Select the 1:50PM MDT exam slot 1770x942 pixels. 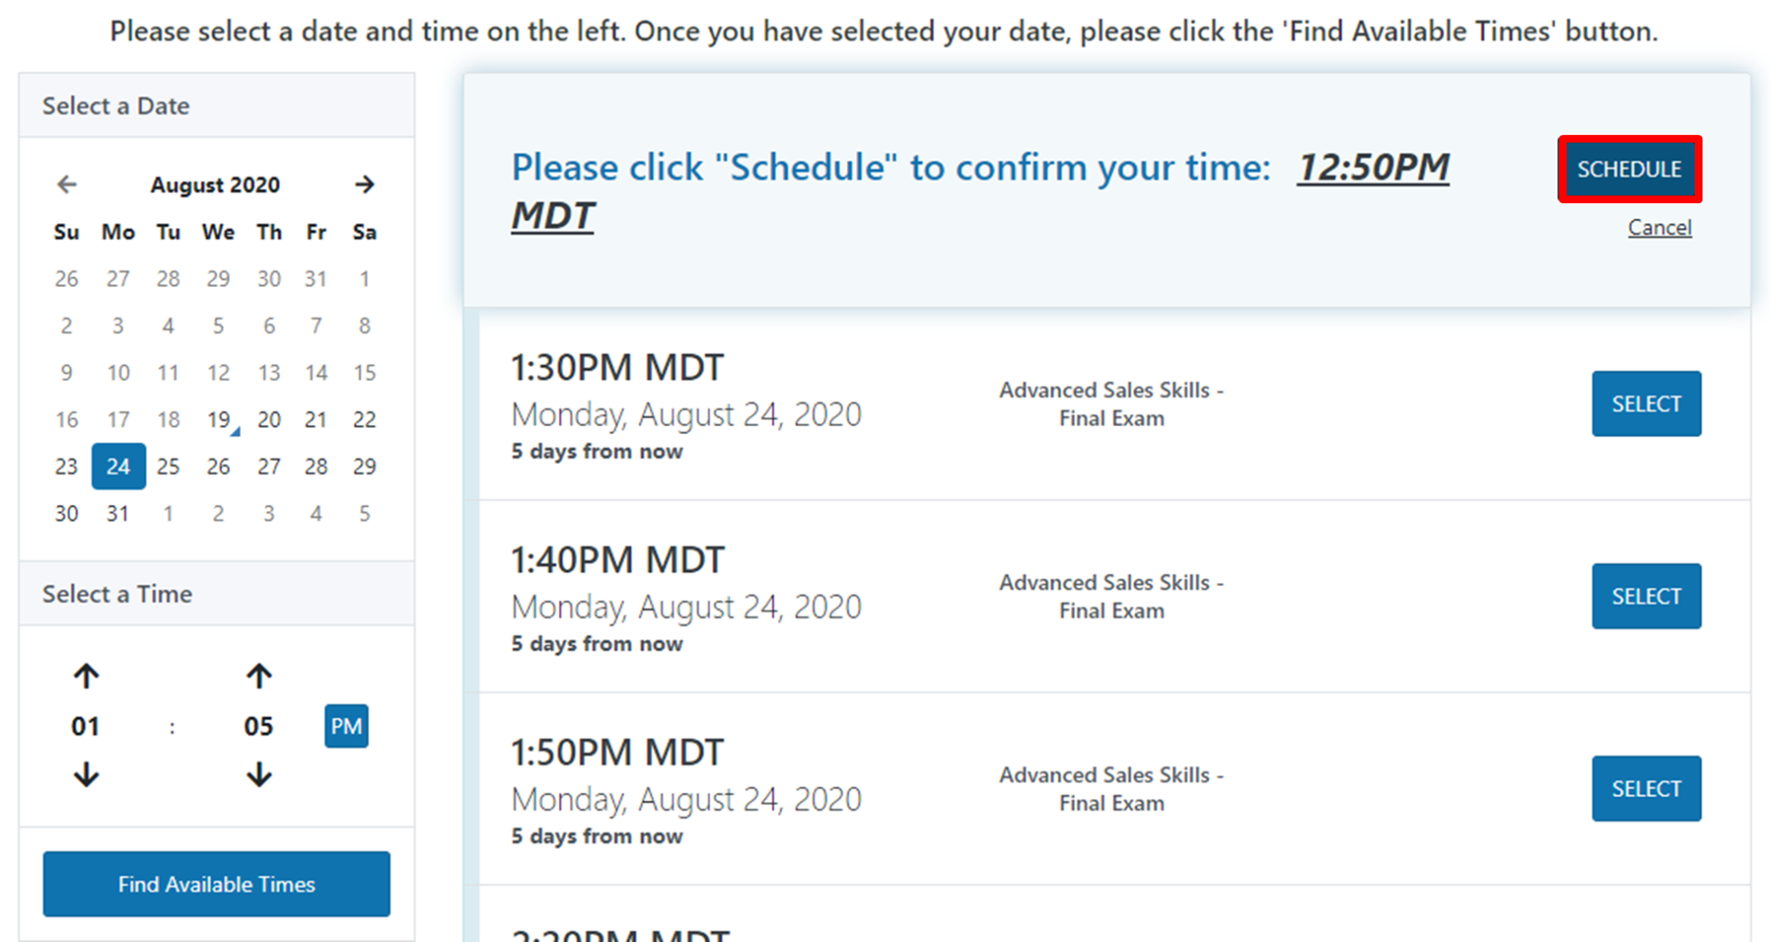[1646, 789]
